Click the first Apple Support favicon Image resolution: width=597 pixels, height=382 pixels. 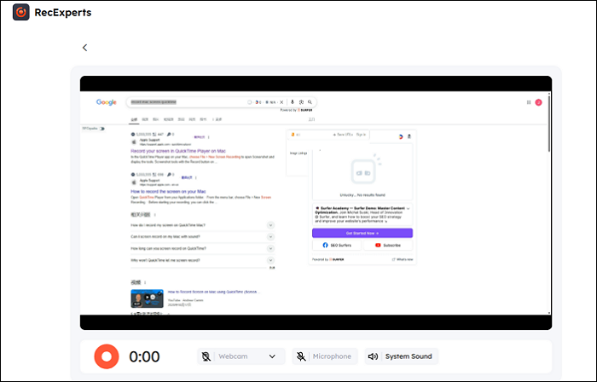134,142
